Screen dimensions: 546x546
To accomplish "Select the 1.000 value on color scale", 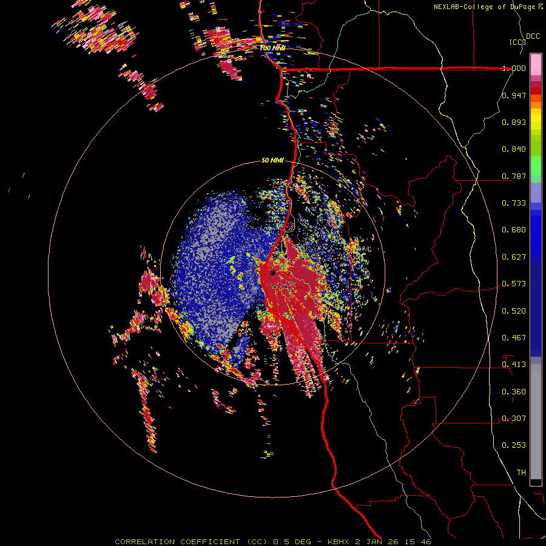I will click(x=514, y=68).
